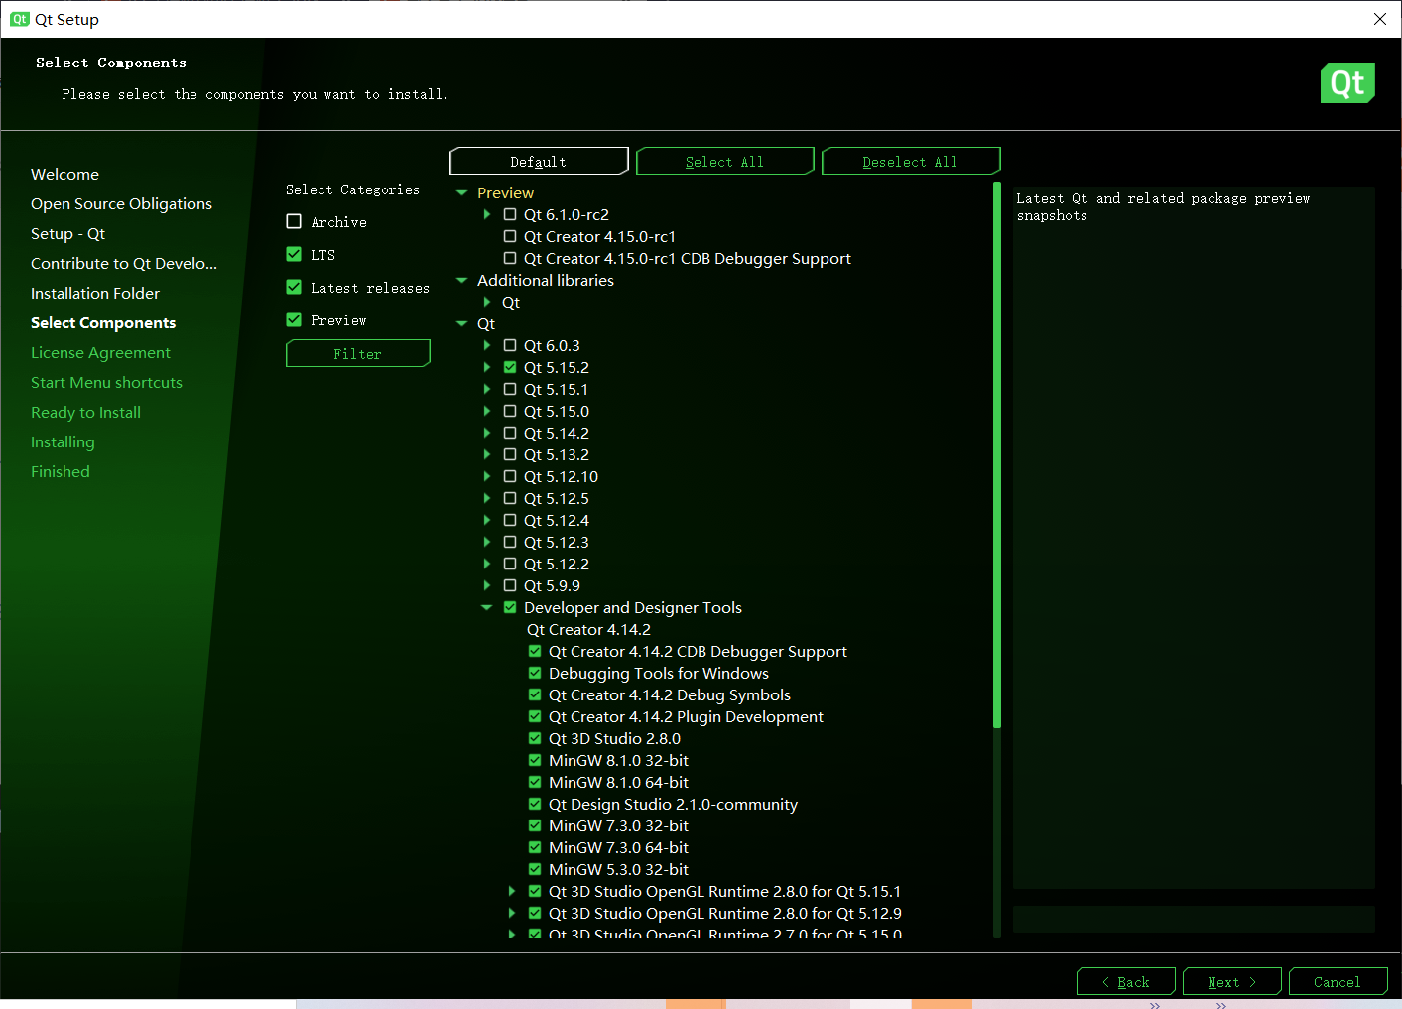Viewport: 1402px width, 1009px height.
Task: Go Back to the previous step
Action: click(x=1126, y=981)
